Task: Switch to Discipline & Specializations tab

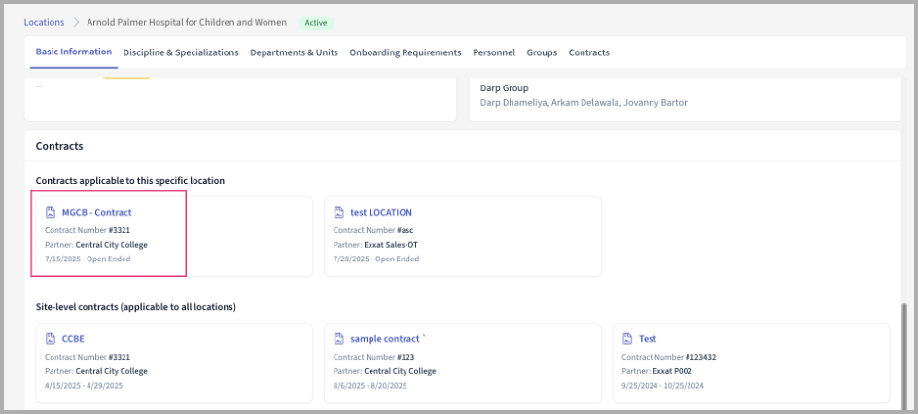Action: click(181, 52)
